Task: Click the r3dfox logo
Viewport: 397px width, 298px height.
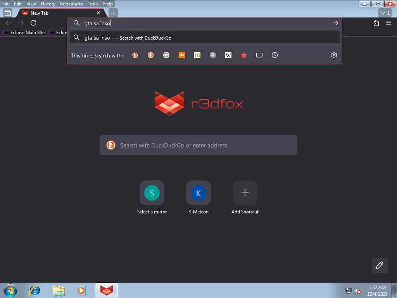Action: click(198, 103)
